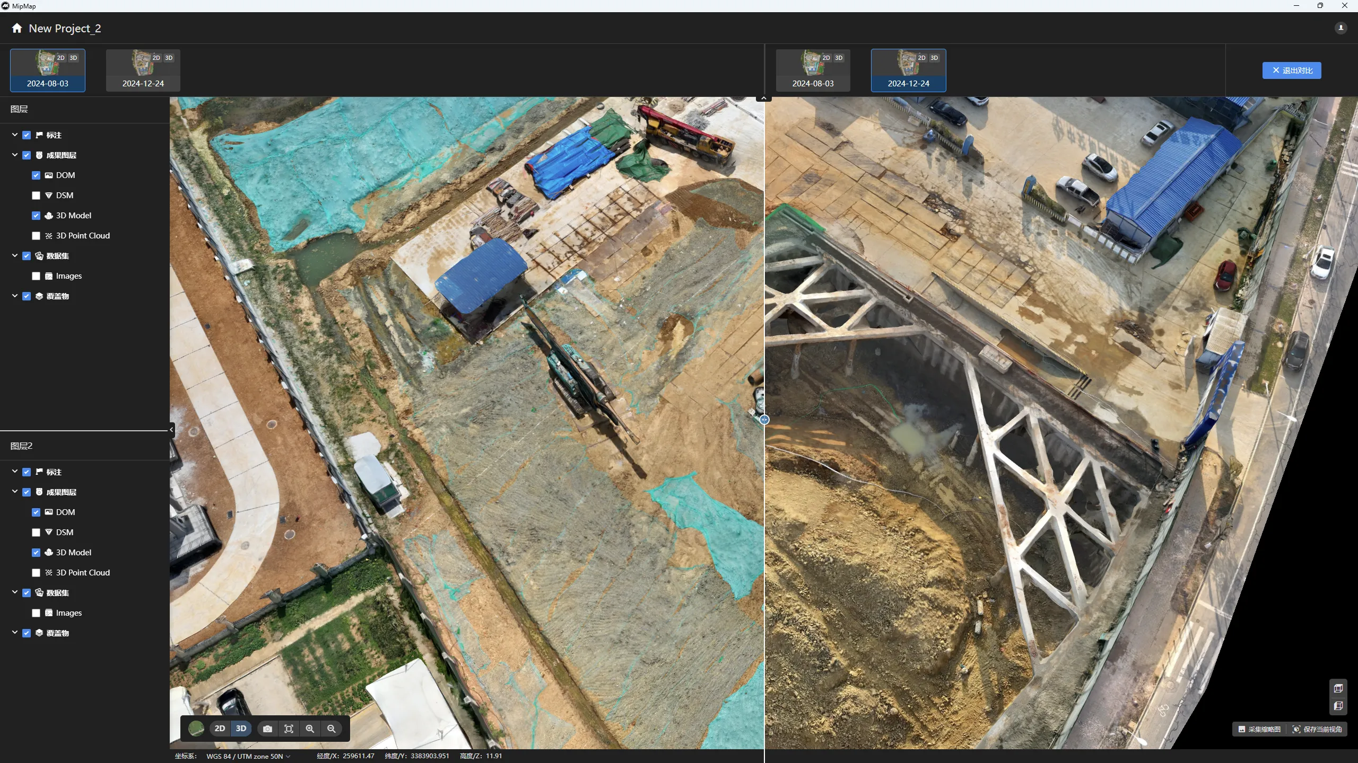
Task: Click the upper cube view icon
Action: (x=1338, y=688)
